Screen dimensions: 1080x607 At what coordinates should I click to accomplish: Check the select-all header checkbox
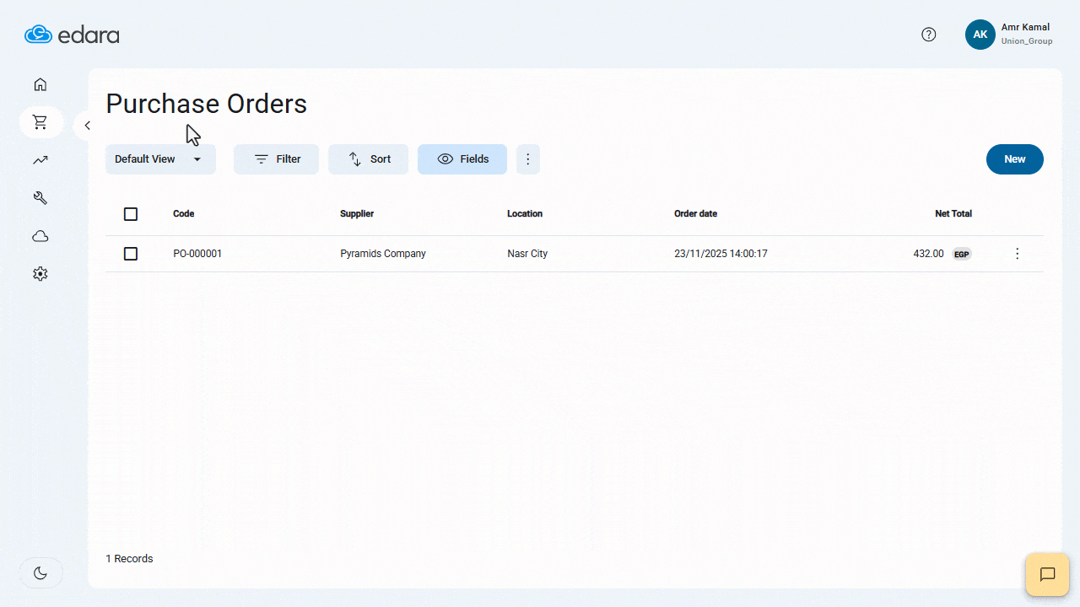131,214
